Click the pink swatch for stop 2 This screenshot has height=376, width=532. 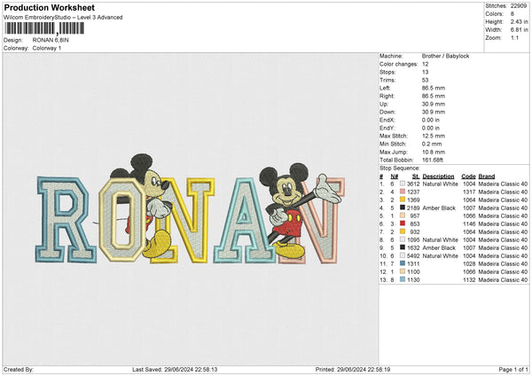(403, 192)
